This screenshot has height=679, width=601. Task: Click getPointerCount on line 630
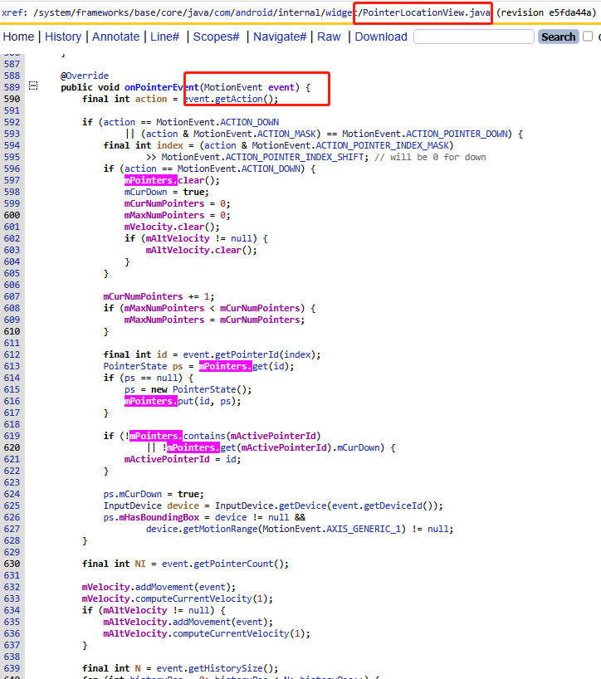(x=233, y=564)
